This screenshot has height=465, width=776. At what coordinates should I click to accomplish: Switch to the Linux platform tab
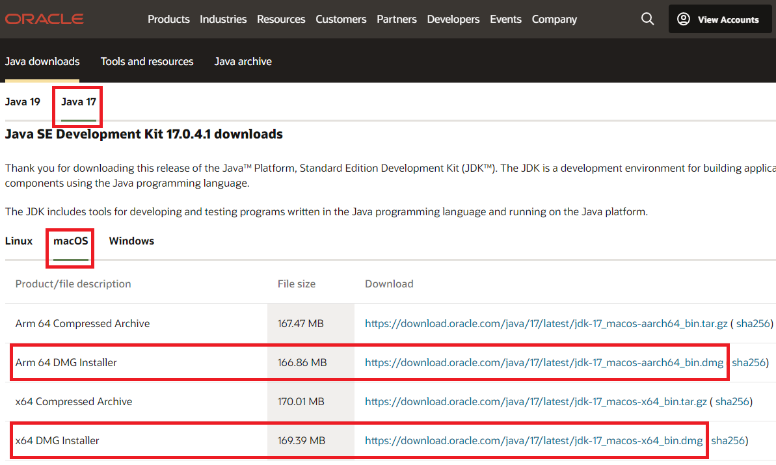pos(19,241)
